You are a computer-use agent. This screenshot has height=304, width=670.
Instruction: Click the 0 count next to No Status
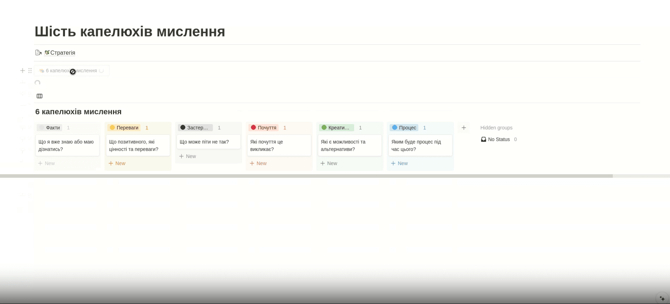(x=515, y=139)
